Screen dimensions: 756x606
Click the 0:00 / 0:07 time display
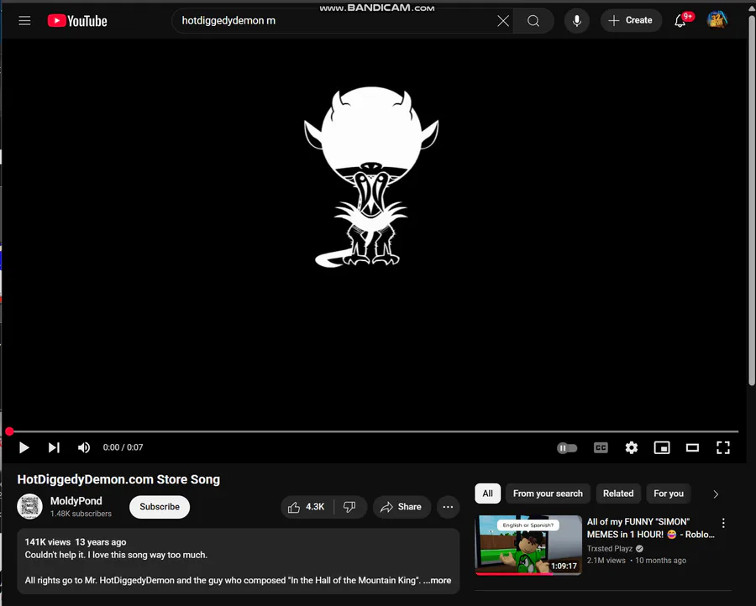click(x=123, y=447)
